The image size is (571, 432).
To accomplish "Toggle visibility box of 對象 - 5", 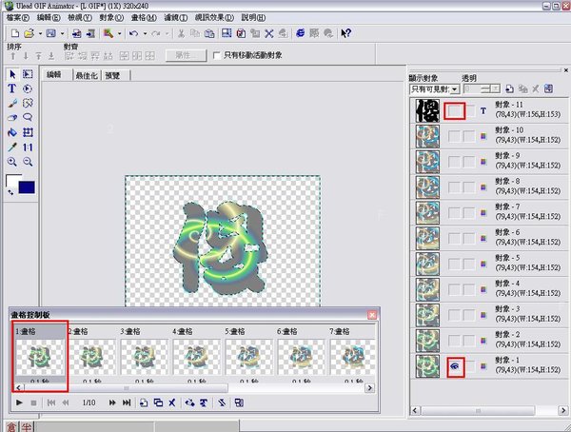I will point(454,265).
